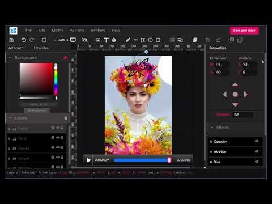Open the File menu
The image size is (272, 204).
(28, 30)
